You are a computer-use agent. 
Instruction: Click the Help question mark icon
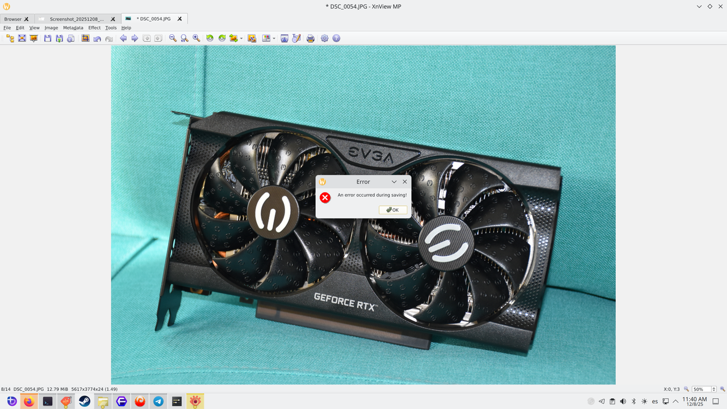click(x=336, y=38)
